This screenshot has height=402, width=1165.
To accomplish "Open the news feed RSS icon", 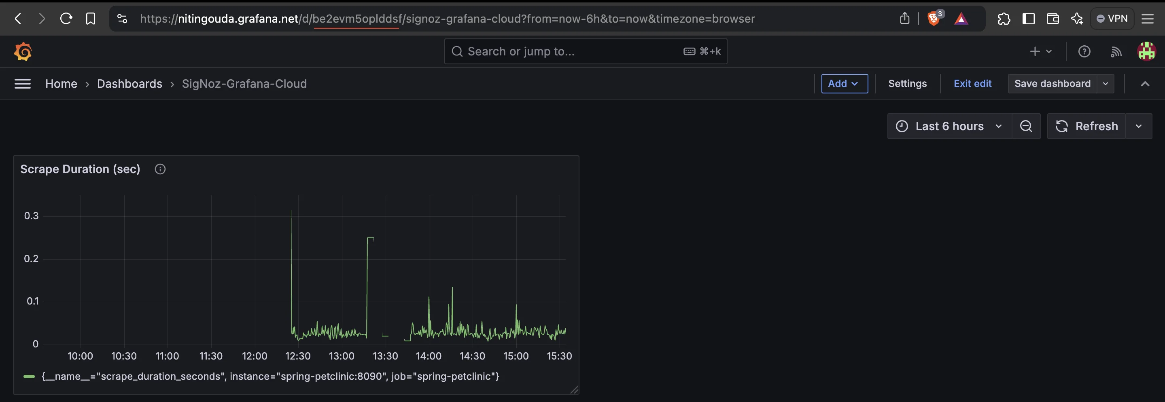I will (1116, 51).
